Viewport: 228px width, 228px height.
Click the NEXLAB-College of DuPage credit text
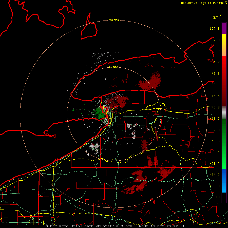point(204,3)
